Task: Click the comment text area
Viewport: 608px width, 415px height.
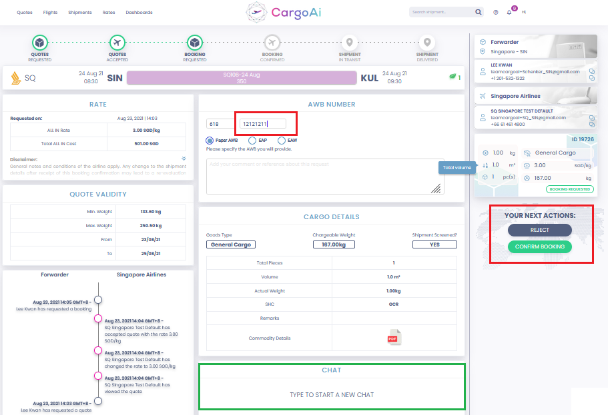Action: [325, 176]
